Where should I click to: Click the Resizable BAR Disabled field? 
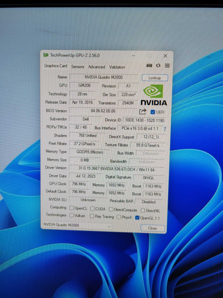149,202
